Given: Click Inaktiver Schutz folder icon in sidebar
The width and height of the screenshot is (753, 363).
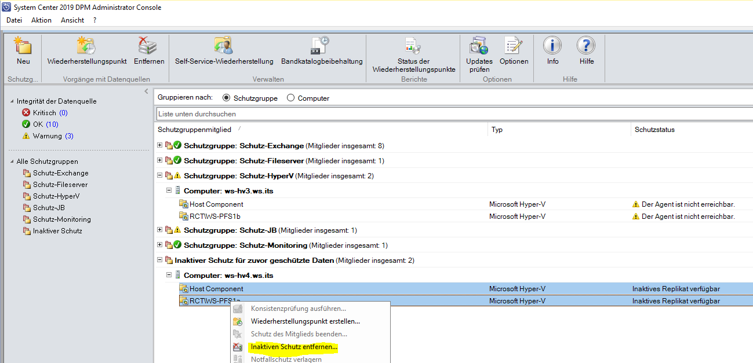Looking at the screenshot, I should 27,231.
